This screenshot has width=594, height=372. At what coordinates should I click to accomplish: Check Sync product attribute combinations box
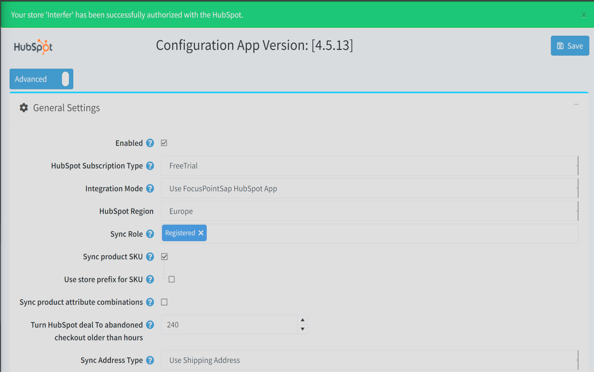[x=164, y=302]
